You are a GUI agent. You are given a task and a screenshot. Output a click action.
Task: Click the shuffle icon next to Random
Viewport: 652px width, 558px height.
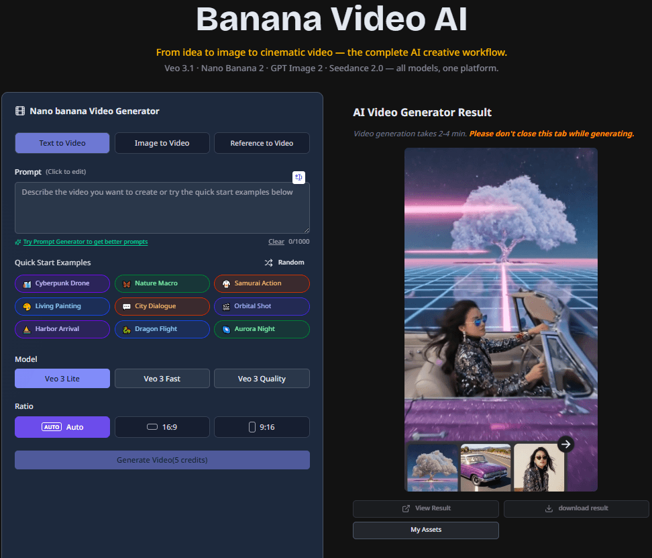coord(268,263)
